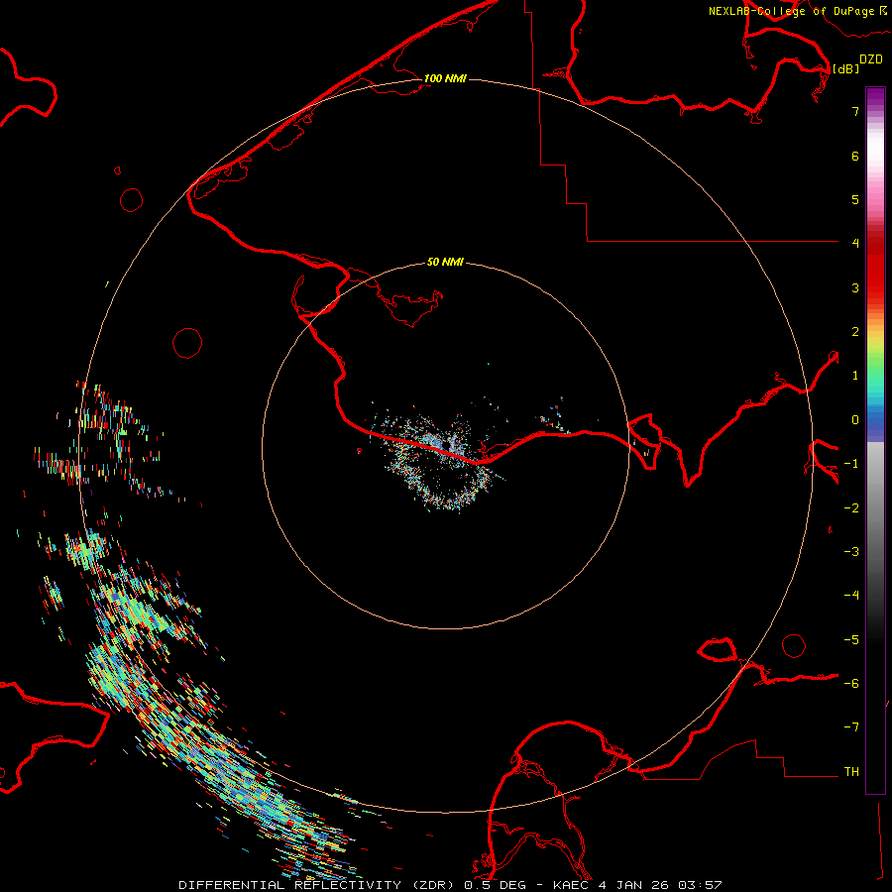Click the [dB] label above color scale

845,68
